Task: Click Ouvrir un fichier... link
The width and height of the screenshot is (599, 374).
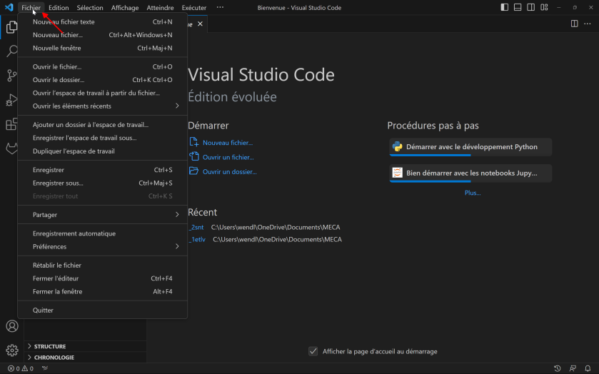Action: click(x=228, y=157)
